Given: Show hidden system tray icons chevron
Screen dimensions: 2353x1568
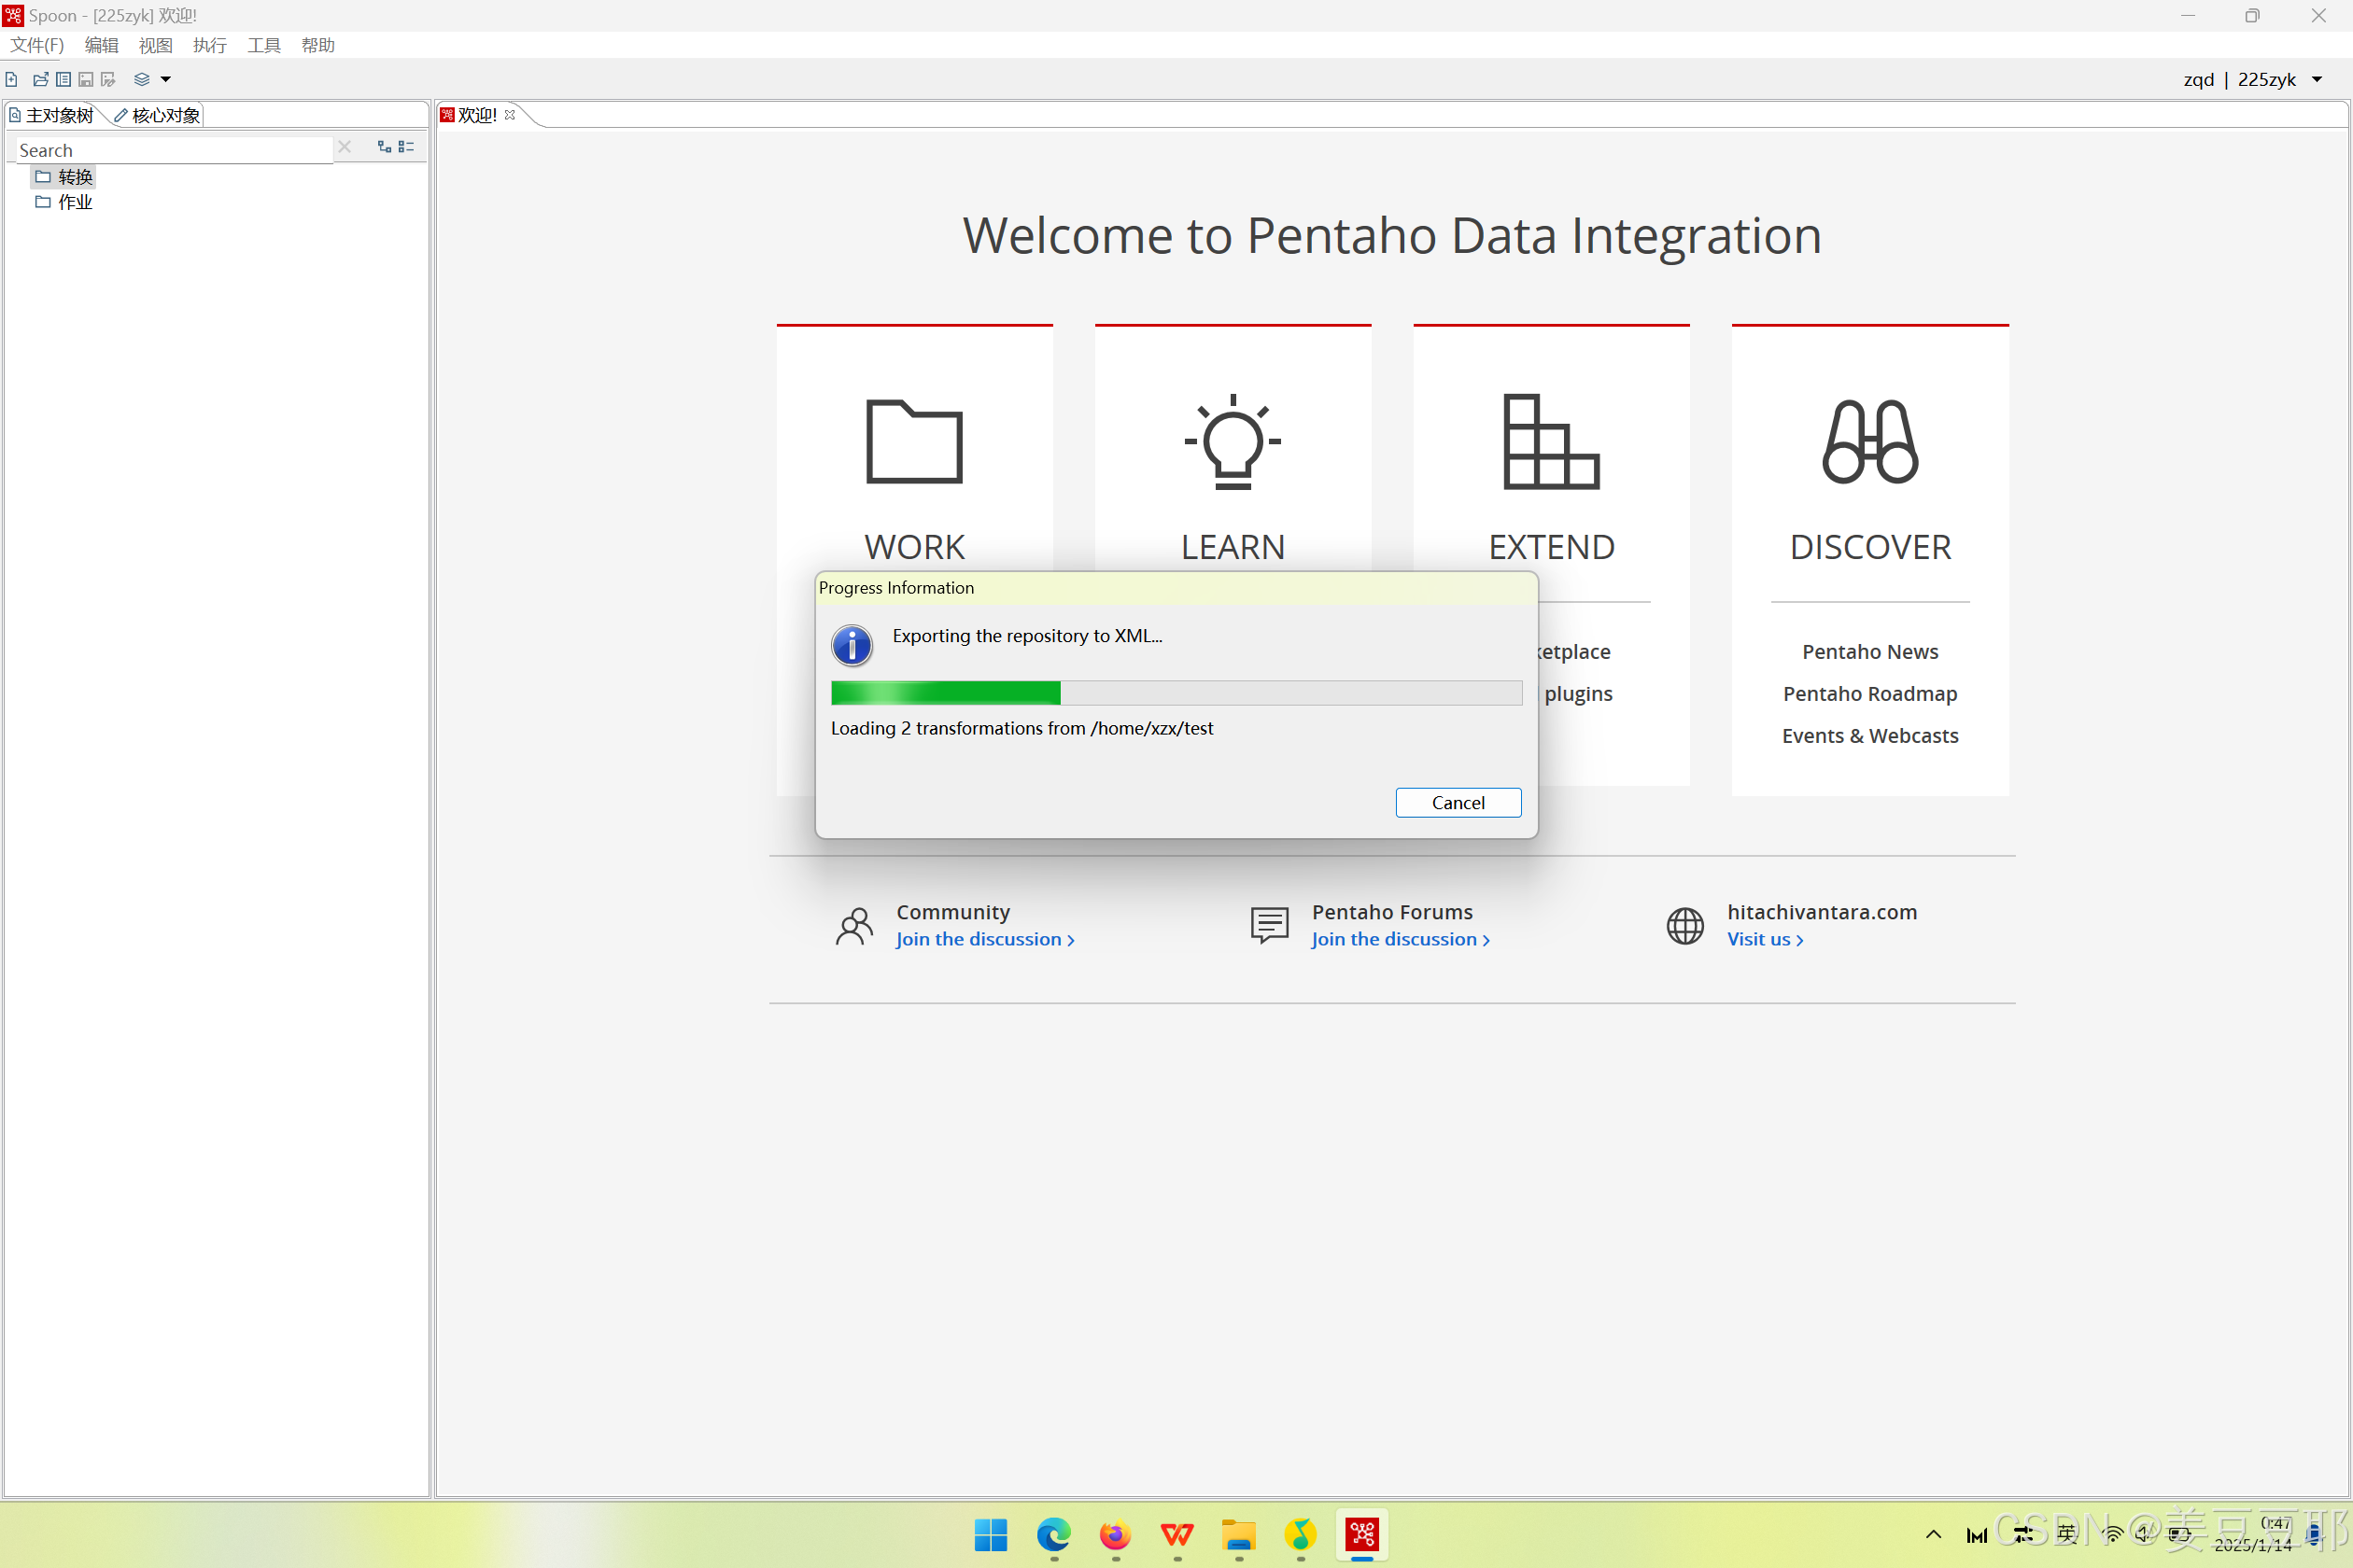Looking at the screenshot, I should pos(1933,1534).
